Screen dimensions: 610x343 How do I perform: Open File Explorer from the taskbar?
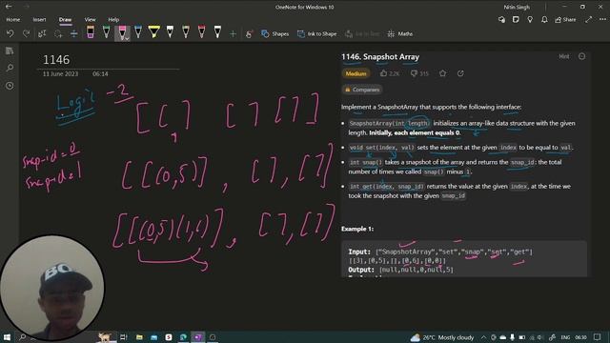pyautogui.click(x=139, y=337)
